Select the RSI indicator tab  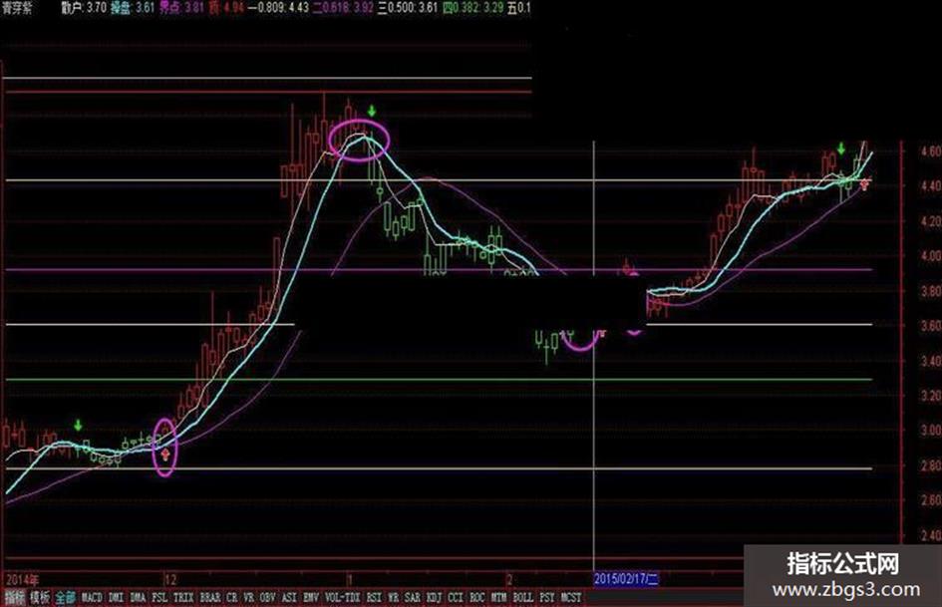(374, 598)
